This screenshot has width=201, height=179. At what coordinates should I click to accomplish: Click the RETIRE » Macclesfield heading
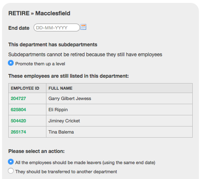tap(39, 13)
